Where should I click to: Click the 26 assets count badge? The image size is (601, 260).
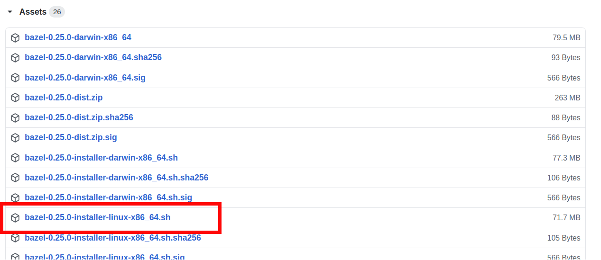[57, 12]
